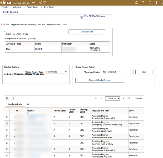Open recently visited clock icon
163x158 pixels.
(x=41, y=2)
